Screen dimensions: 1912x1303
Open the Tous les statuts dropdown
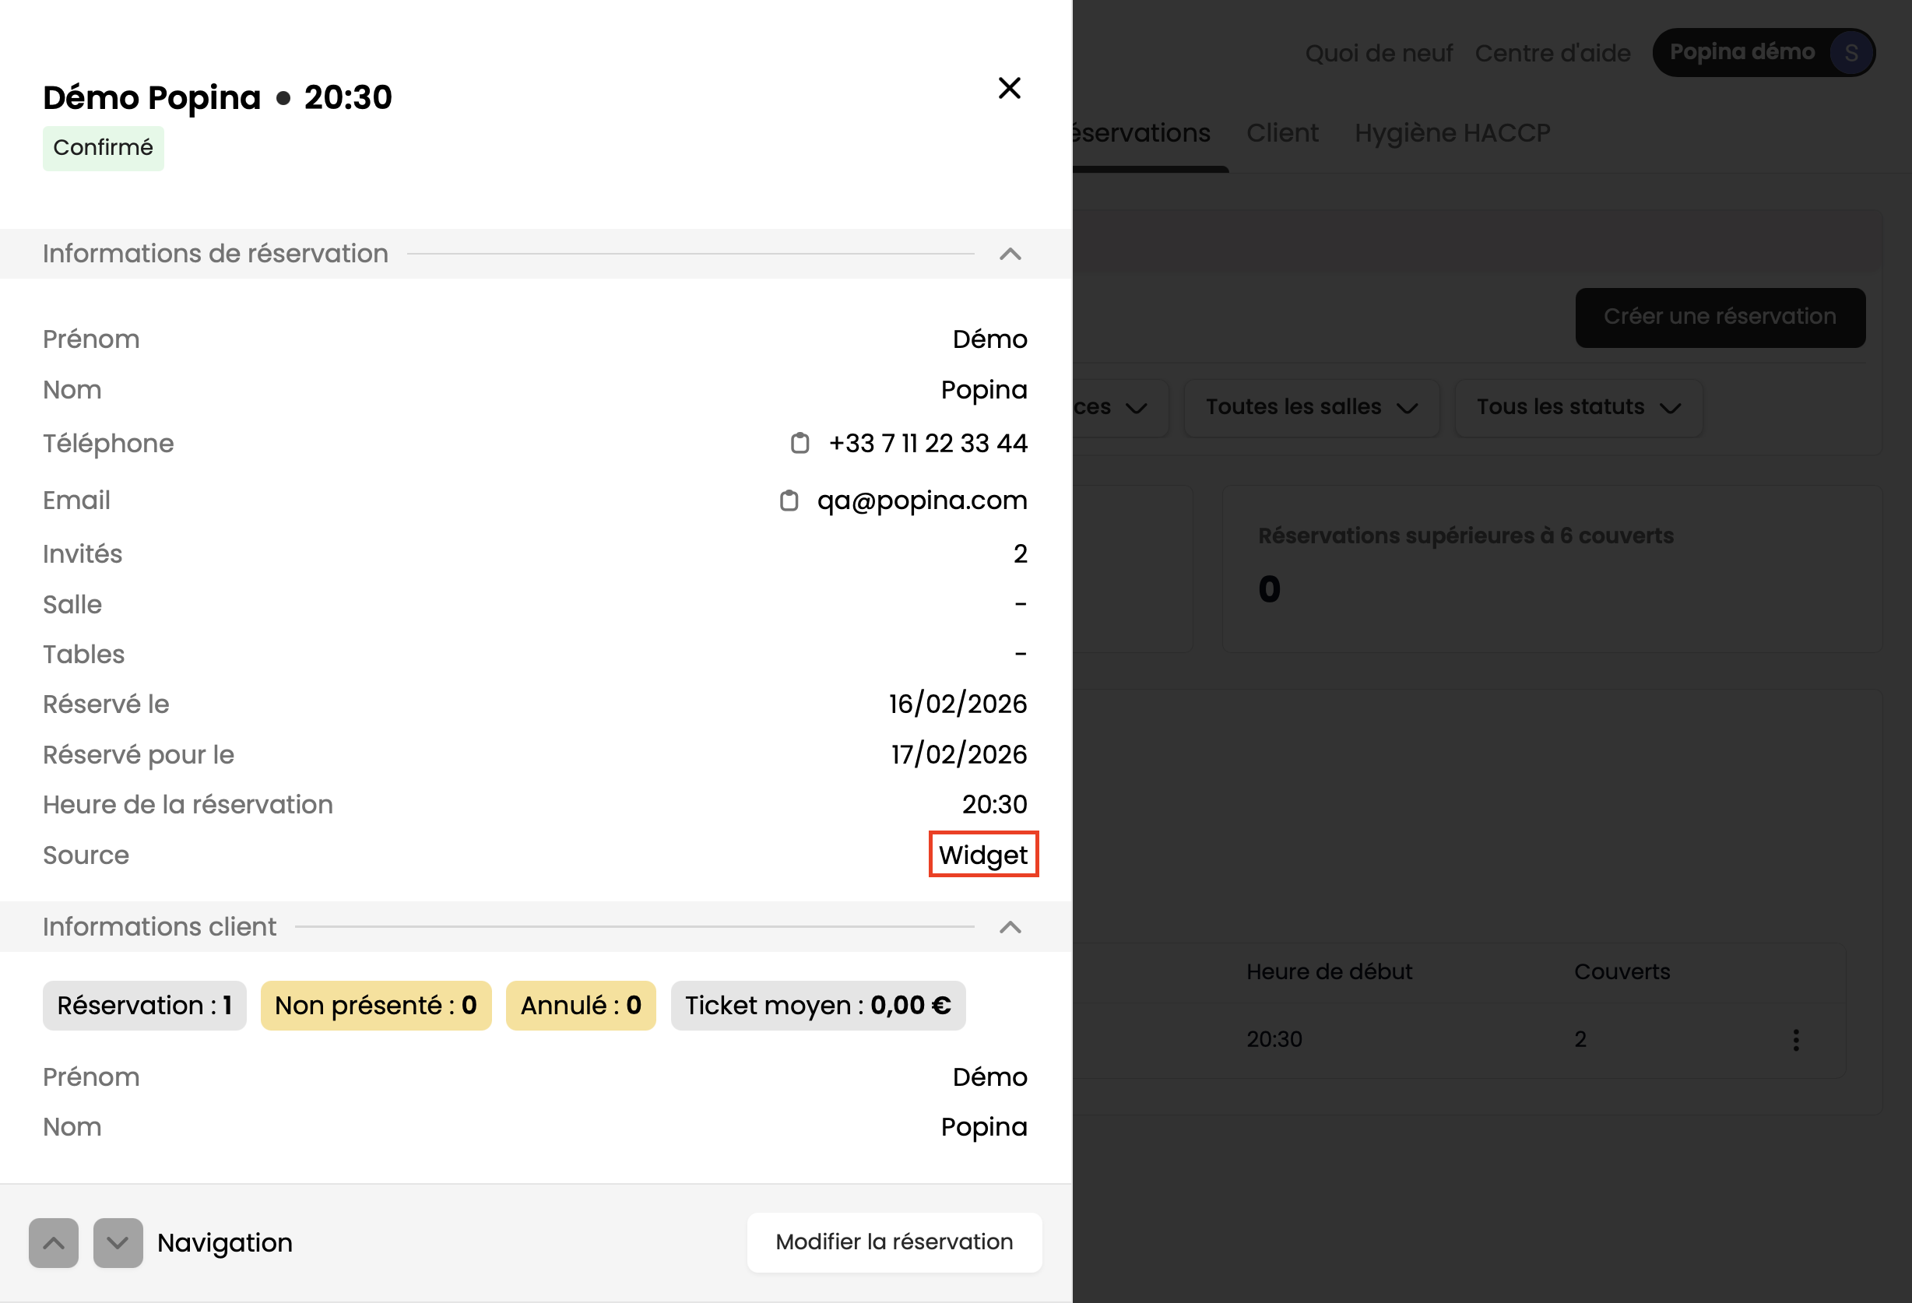1578,407
